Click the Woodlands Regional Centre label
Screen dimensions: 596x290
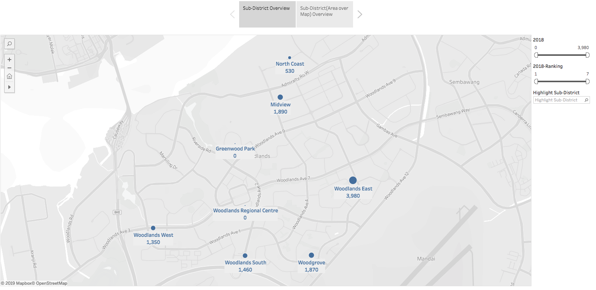[x=246, y=210]
